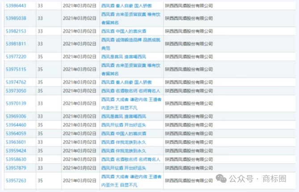The width and height of the screenshot is (299, 192).
Task: Open registration number 53985038
Action: [16, 18]
